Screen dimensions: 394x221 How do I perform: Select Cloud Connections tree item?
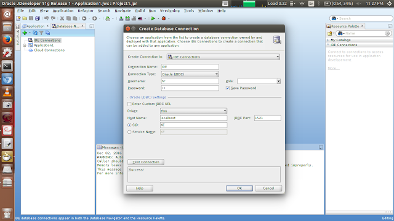pos(49,50)
